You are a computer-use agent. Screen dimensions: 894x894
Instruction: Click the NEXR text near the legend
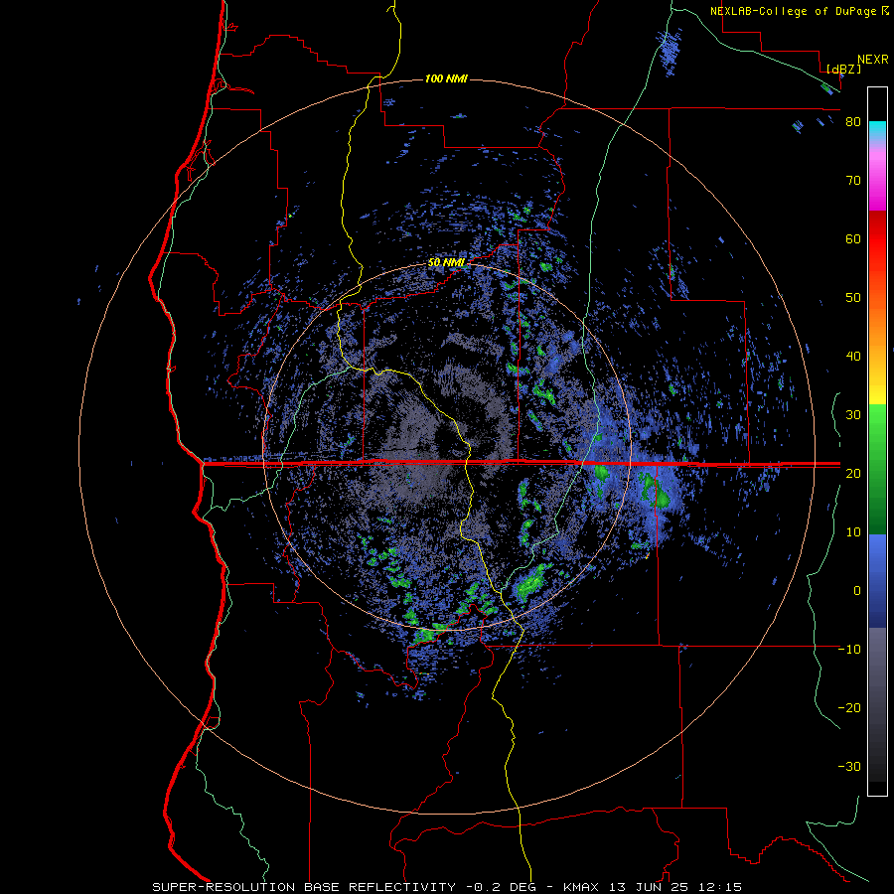873,60
